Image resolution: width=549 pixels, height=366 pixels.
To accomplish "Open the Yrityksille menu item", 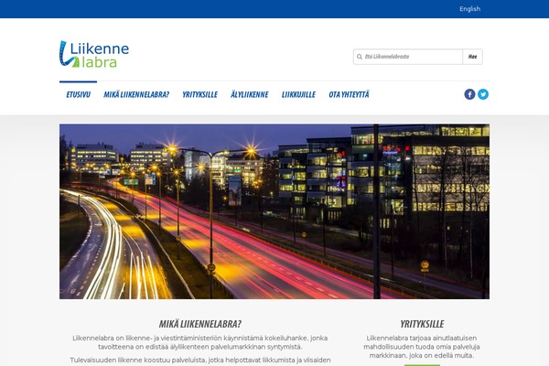I will point(199,94).
